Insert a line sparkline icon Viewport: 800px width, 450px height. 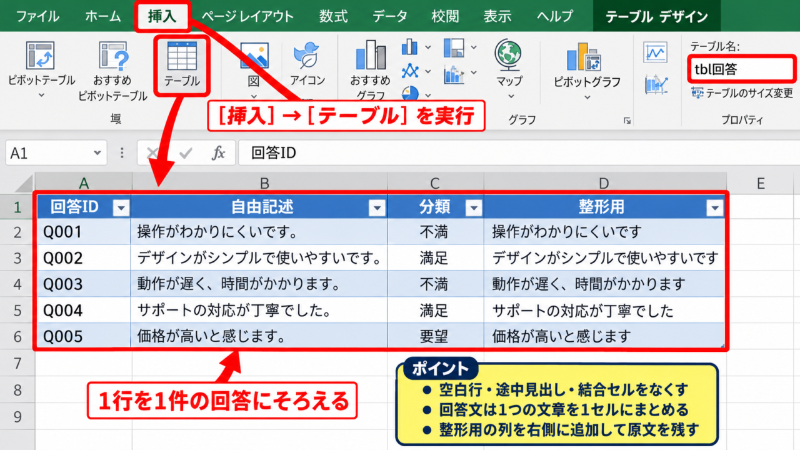point(656,52)
